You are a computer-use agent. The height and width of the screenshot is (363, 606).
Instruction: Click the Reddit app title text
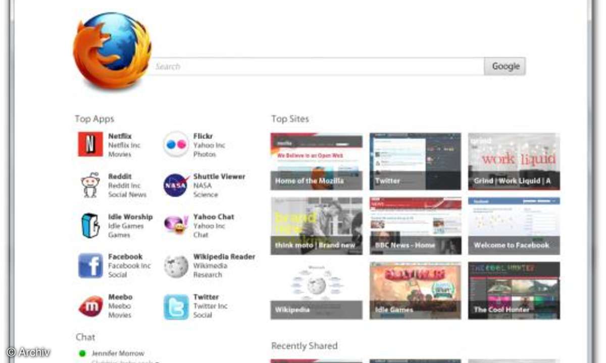point(120,176)
